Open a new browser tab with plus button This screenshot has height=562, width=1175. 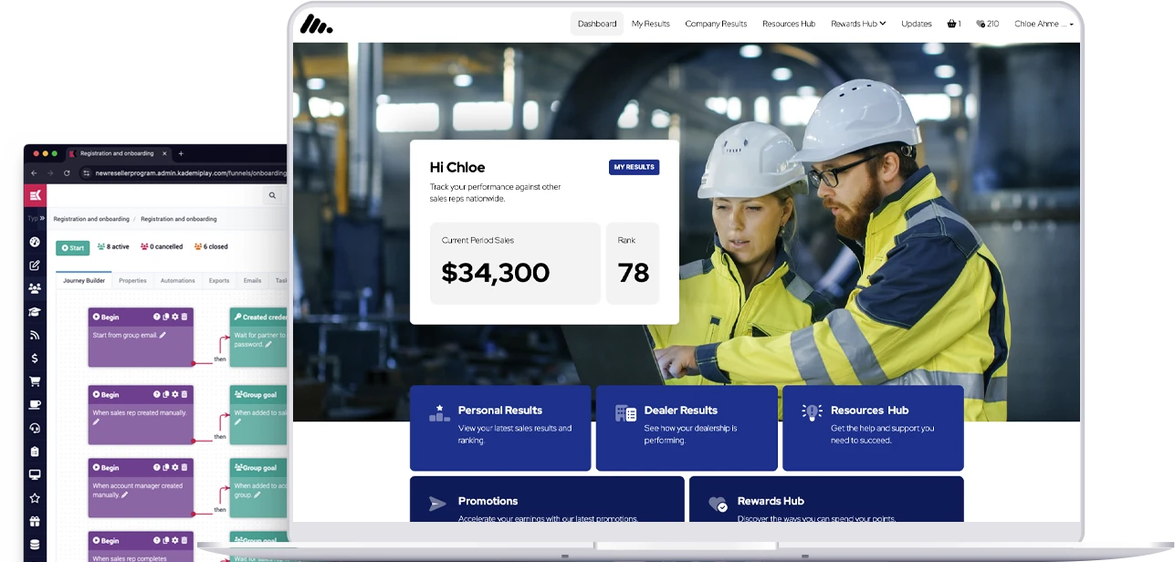click(181, 153)
